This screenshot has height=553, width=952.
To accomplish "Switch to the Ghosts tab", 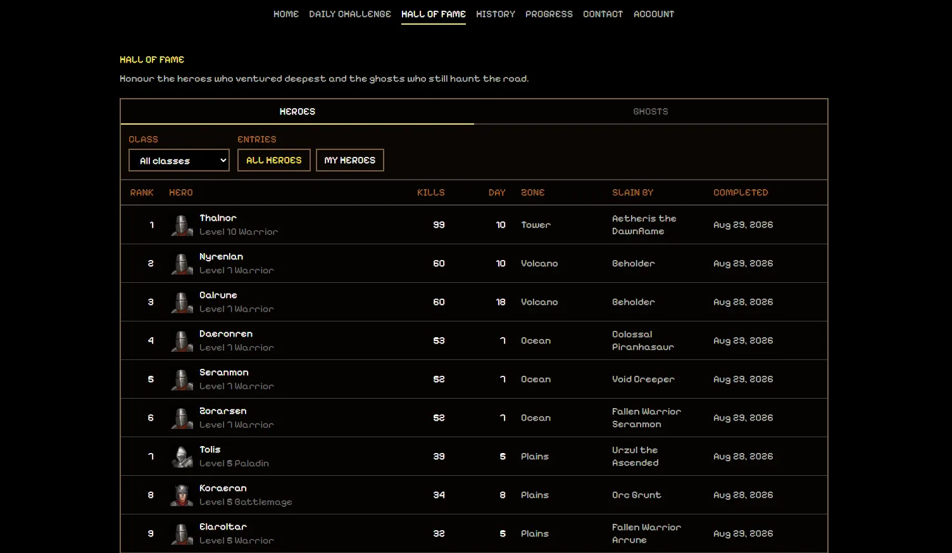I will [x=651, y=111].
